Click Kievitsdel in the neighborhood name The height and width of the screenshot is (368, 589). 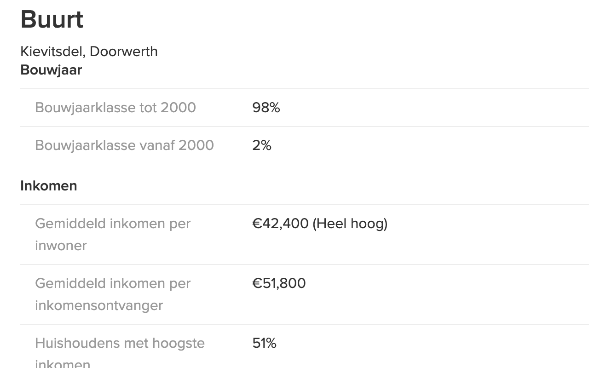[x=51, y=51]
